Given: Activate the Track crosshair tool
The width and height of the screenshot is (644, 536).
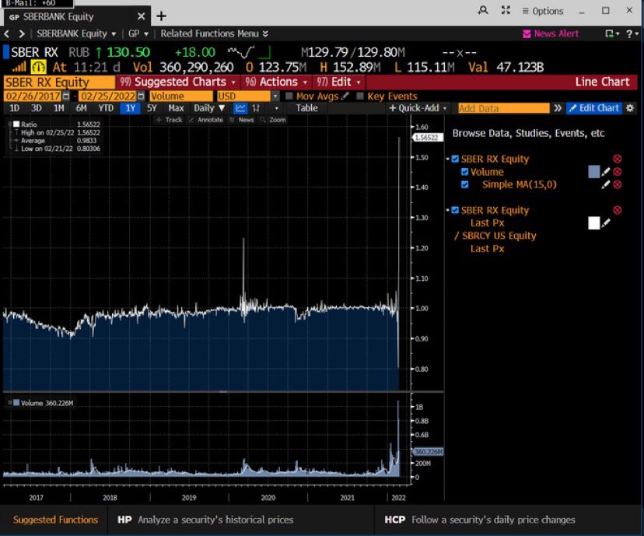Looking at the screenshot, I should click(x=170, y=120).
